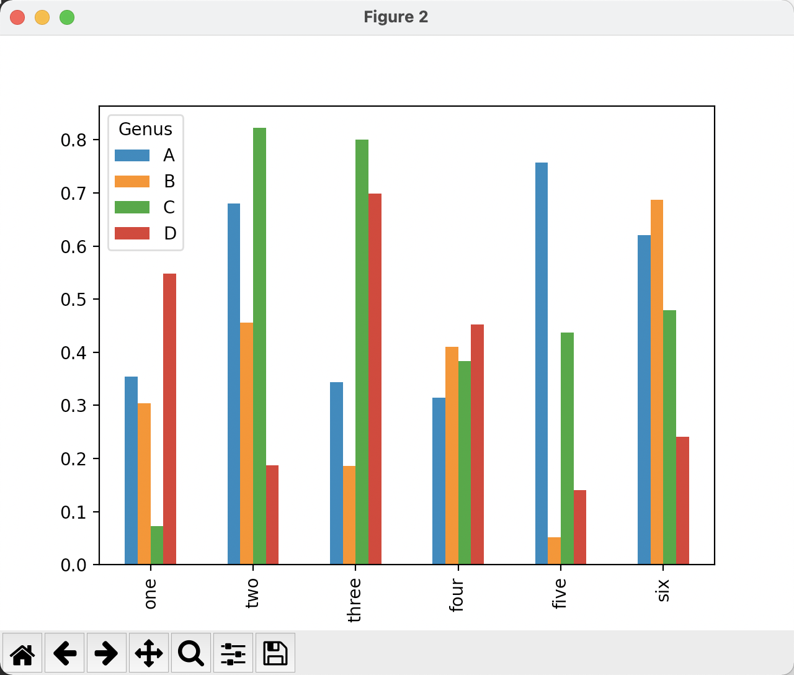The width and height of the screenshot is (794, 675).
Task: Click the y-axis tick label 0.3
Action: pyautogui.click(x=74, y=406)
